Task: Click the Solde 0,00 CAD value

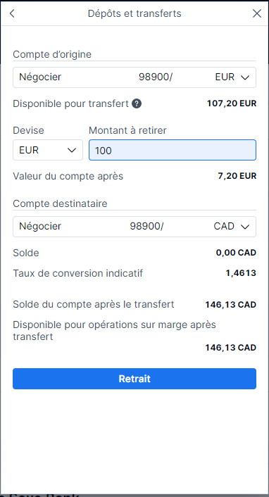Action: [236, 253]
